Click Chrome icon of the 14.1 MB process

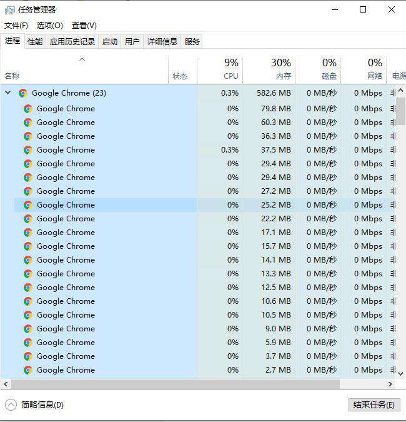28,260
